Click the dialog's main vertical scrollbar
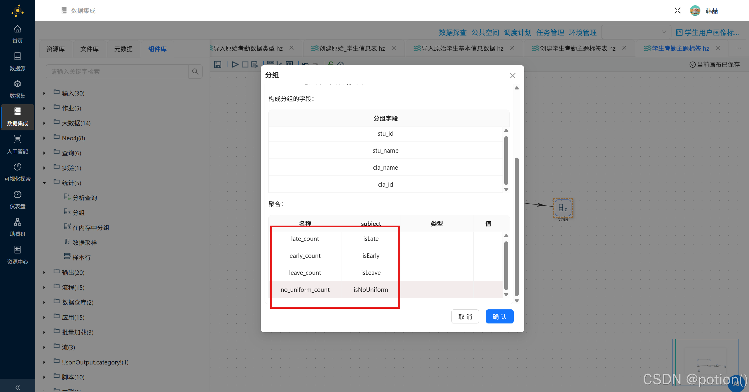749x392 pixels. coord(517,227)
